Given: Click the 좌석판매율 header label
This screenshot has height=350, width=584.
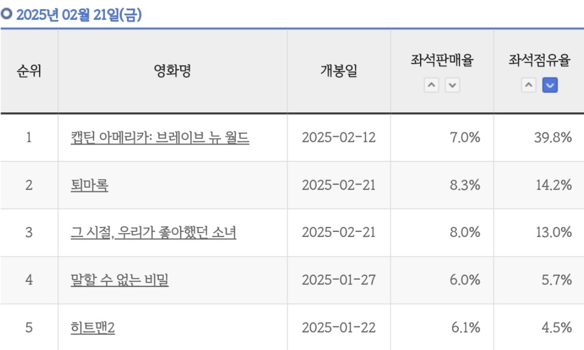Looking at the screenshot, I should [x=442, y=61].
